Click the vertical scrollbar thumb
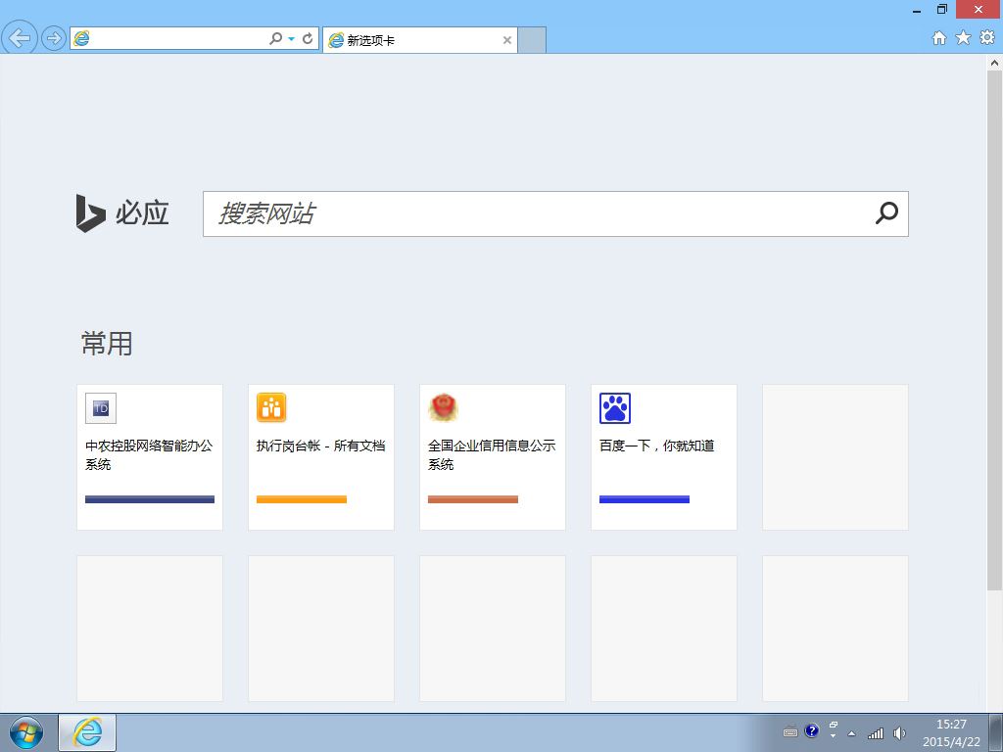 pos(995,331)
